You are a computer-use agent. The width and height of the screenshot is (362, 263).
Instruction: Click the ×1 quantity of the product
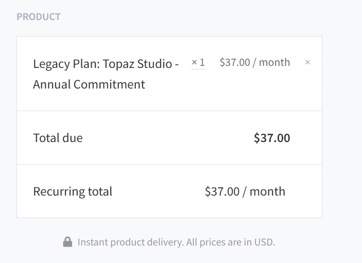click(198, 63)
